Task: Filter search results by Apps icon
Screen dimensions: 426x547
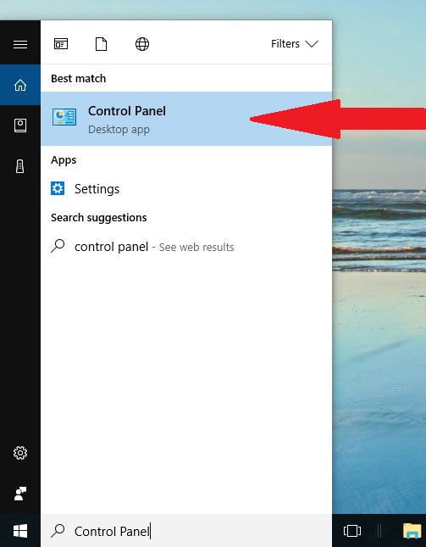Action: 61,44
